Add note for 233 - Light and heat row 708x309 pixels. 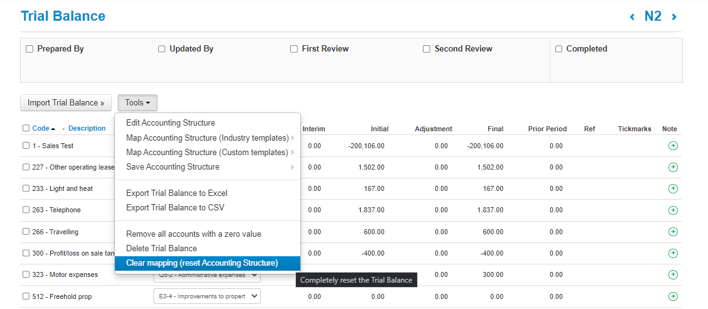pos(672,188)
